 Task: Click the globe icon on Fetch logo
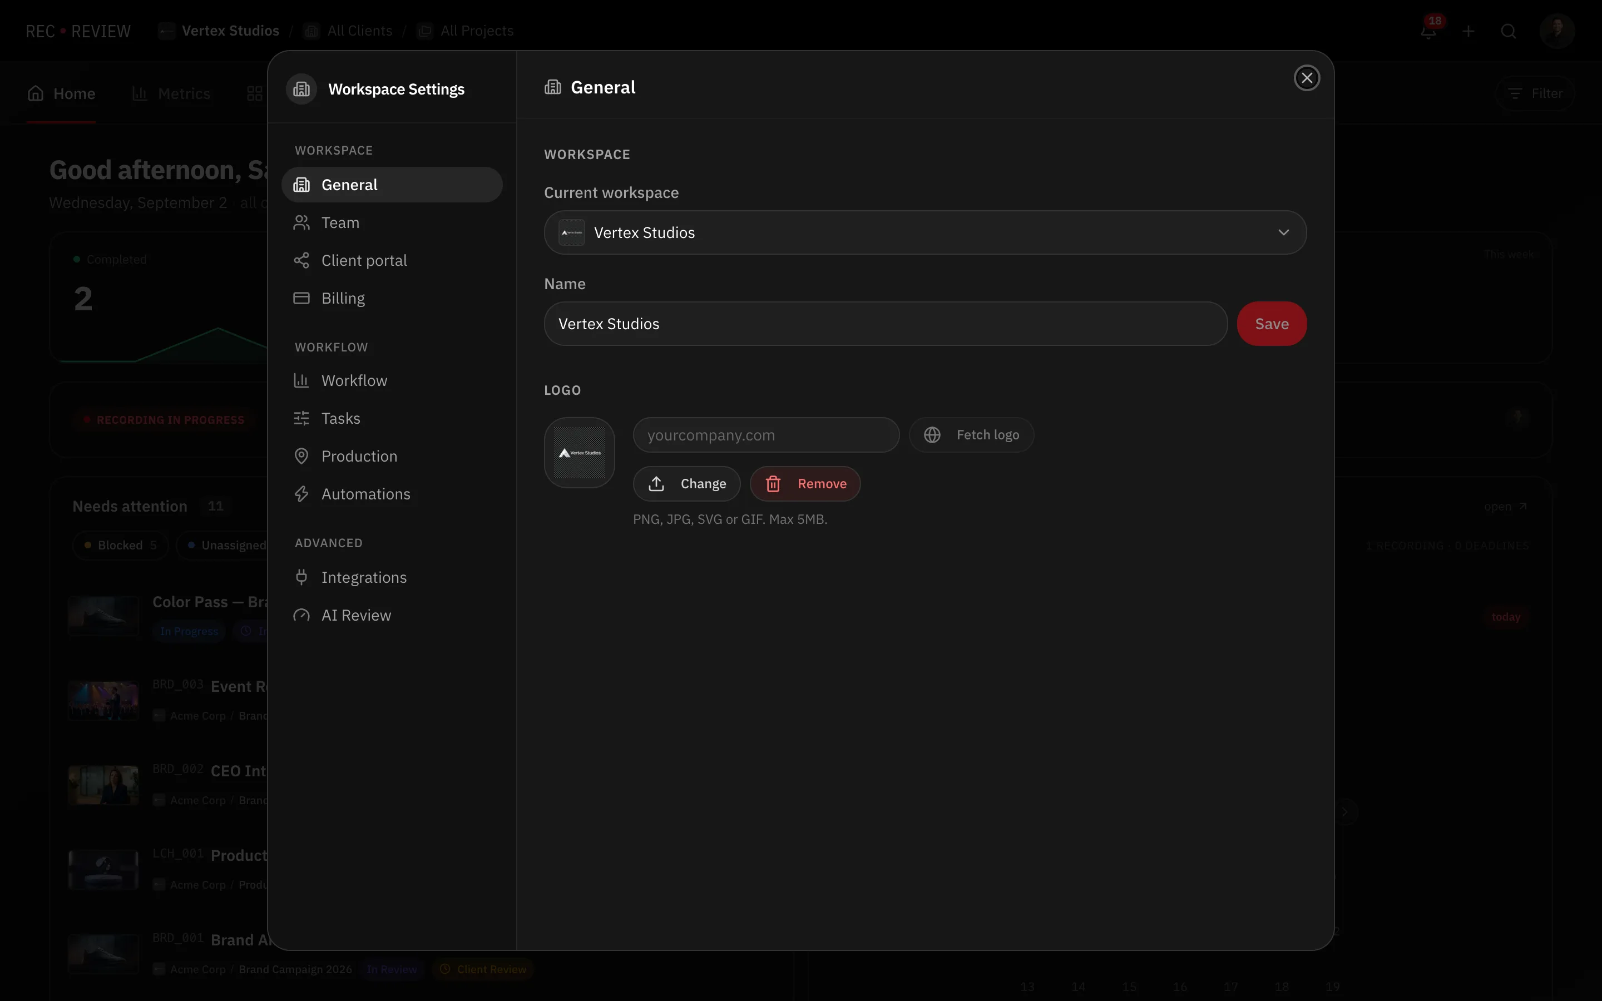click(x=932, y=435)
